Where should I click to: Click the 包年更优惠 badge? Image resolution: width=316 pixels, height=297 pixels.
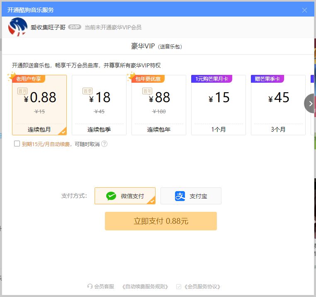click(x=148, y=79)
